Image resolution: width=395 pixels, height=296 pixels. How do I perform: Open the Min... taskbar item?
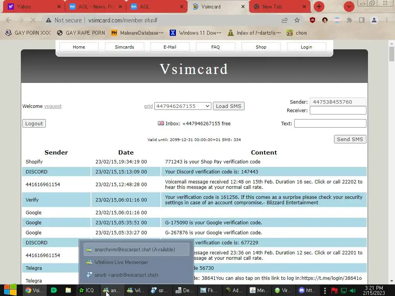259,290
